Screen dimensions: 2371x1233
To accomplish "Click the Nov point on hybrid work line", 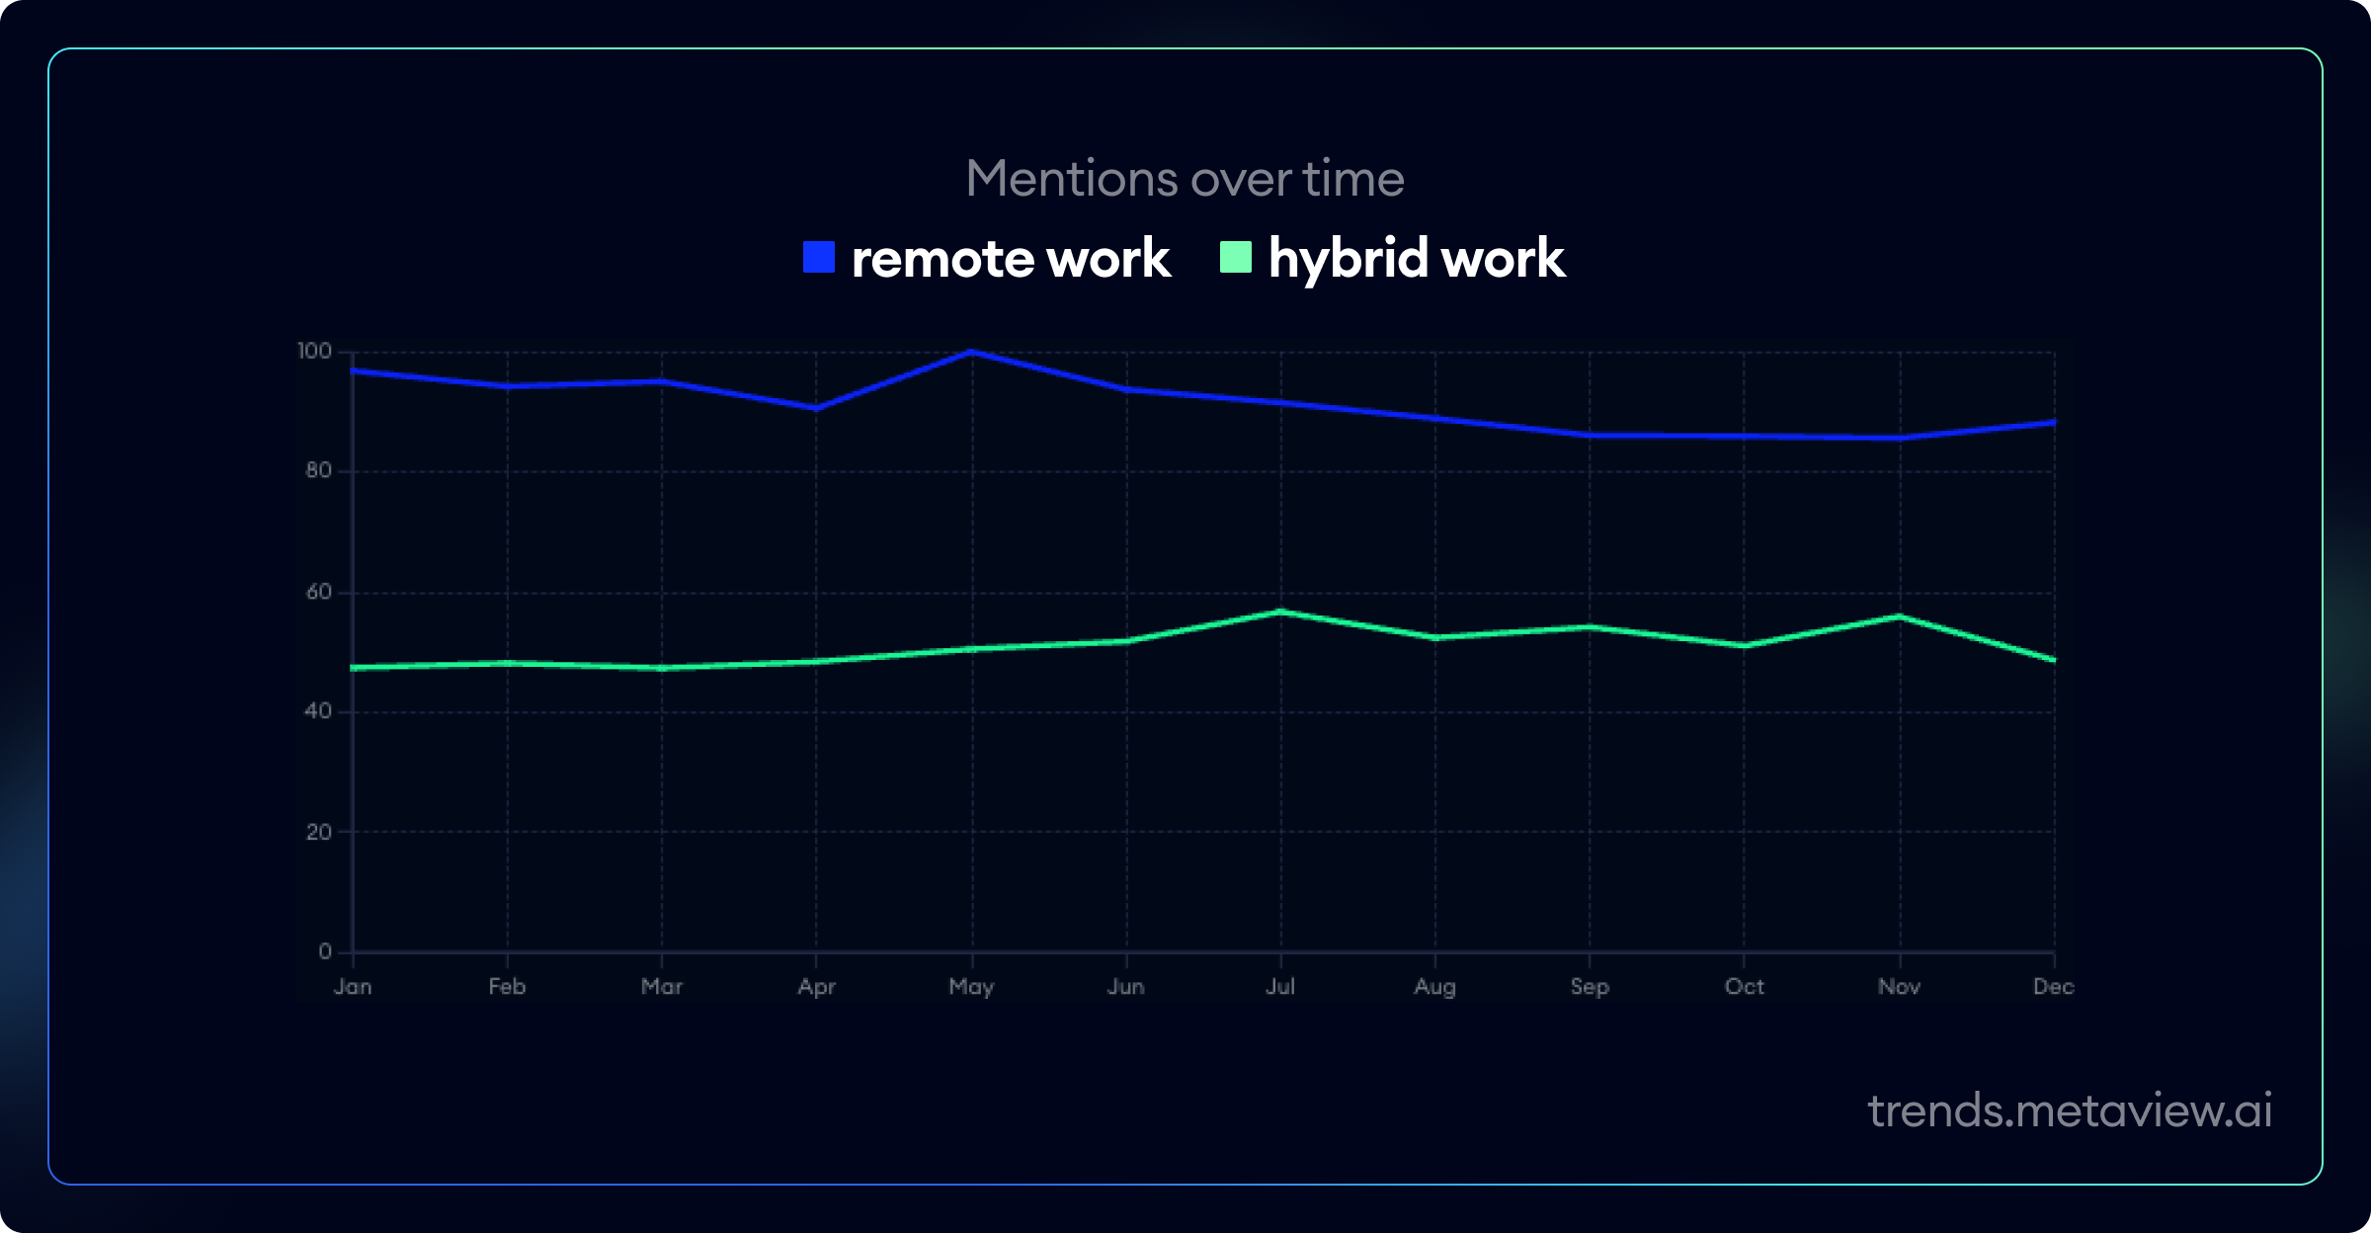I will (x=1900, y=616).
